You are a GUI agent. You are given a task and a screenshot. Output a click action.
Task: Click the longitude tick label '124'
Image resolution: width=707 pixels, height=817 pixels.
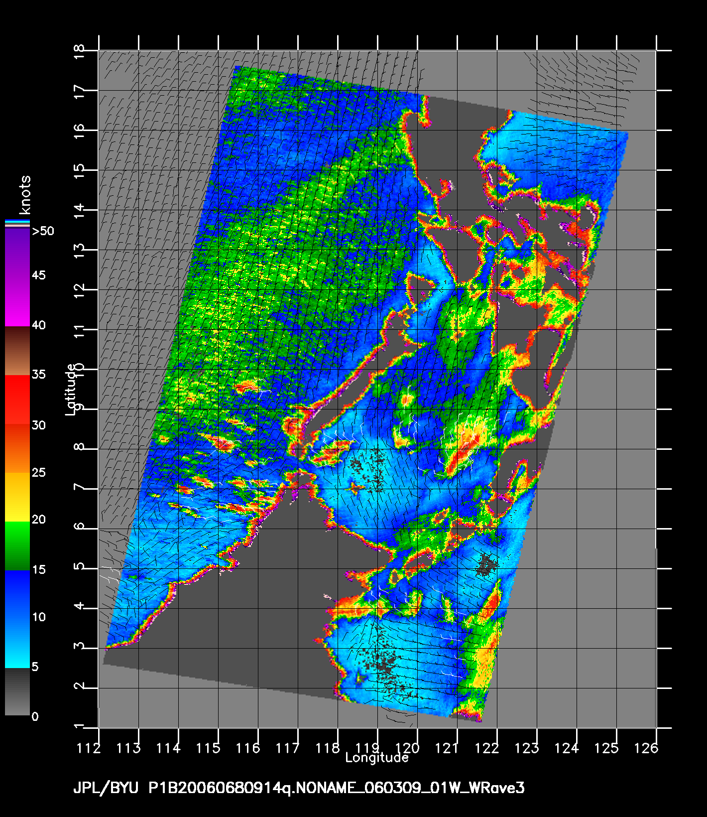tap(567, 747)
